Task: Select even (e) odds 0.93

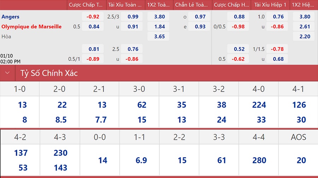Action: click(x=199, y=26)
